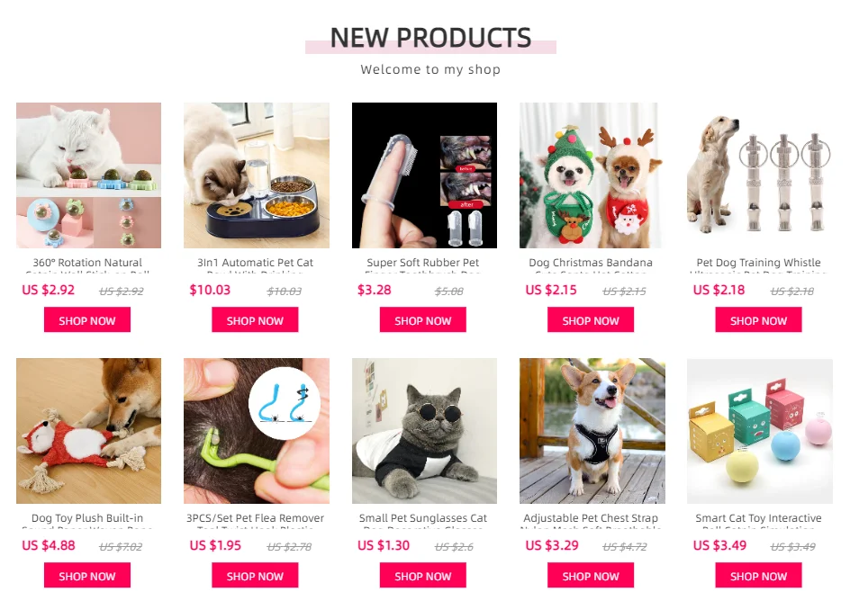Shop now for the $3.28 pet toothbrush
The height and width of the screenshot is (610, 850).
tap(423, 320)
